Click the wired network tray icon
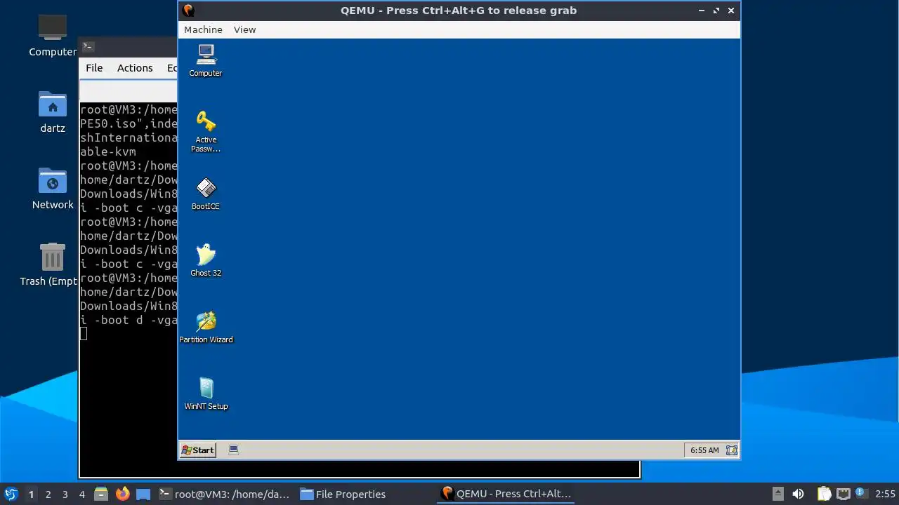Viewport: 899px width, 505px height. click(x=844, y=494)
